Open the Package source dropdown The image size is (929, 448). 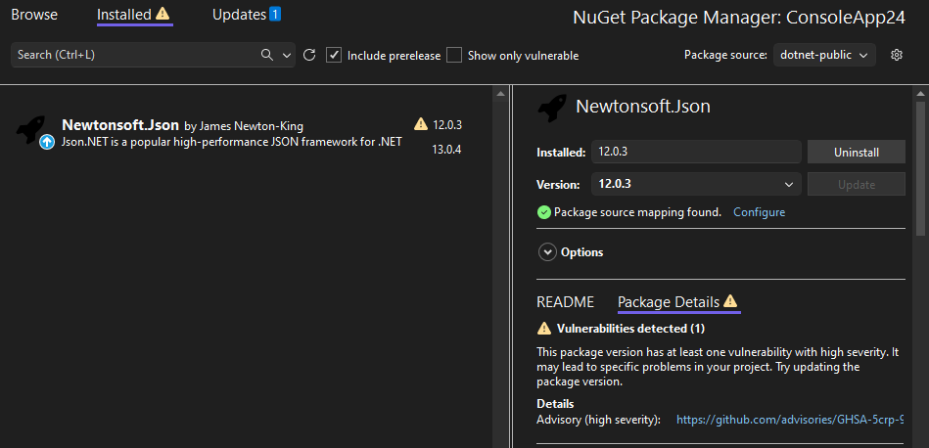tap(824, 56)
